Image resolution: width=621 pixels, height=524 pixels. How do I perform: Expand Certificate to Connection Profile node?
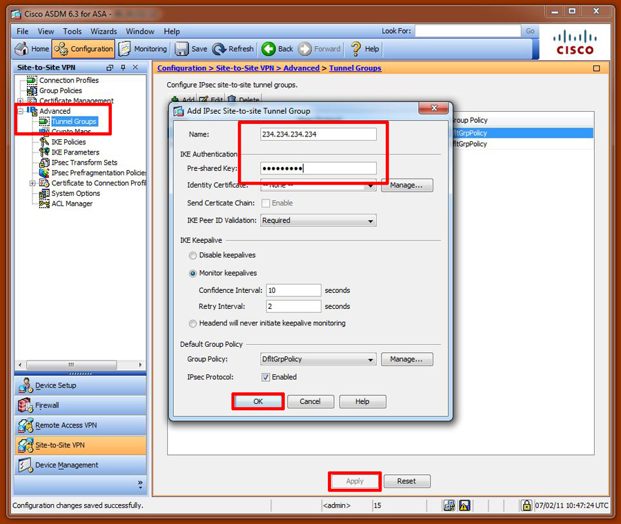[32, 183]
